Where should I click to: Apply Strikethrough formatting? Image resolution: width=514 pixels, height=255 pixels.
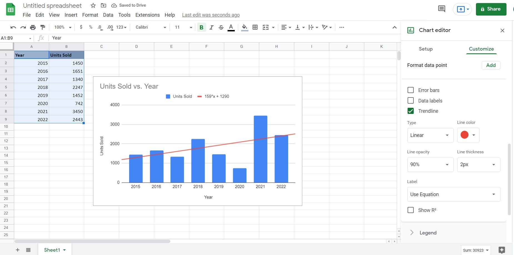click(221, 27)
